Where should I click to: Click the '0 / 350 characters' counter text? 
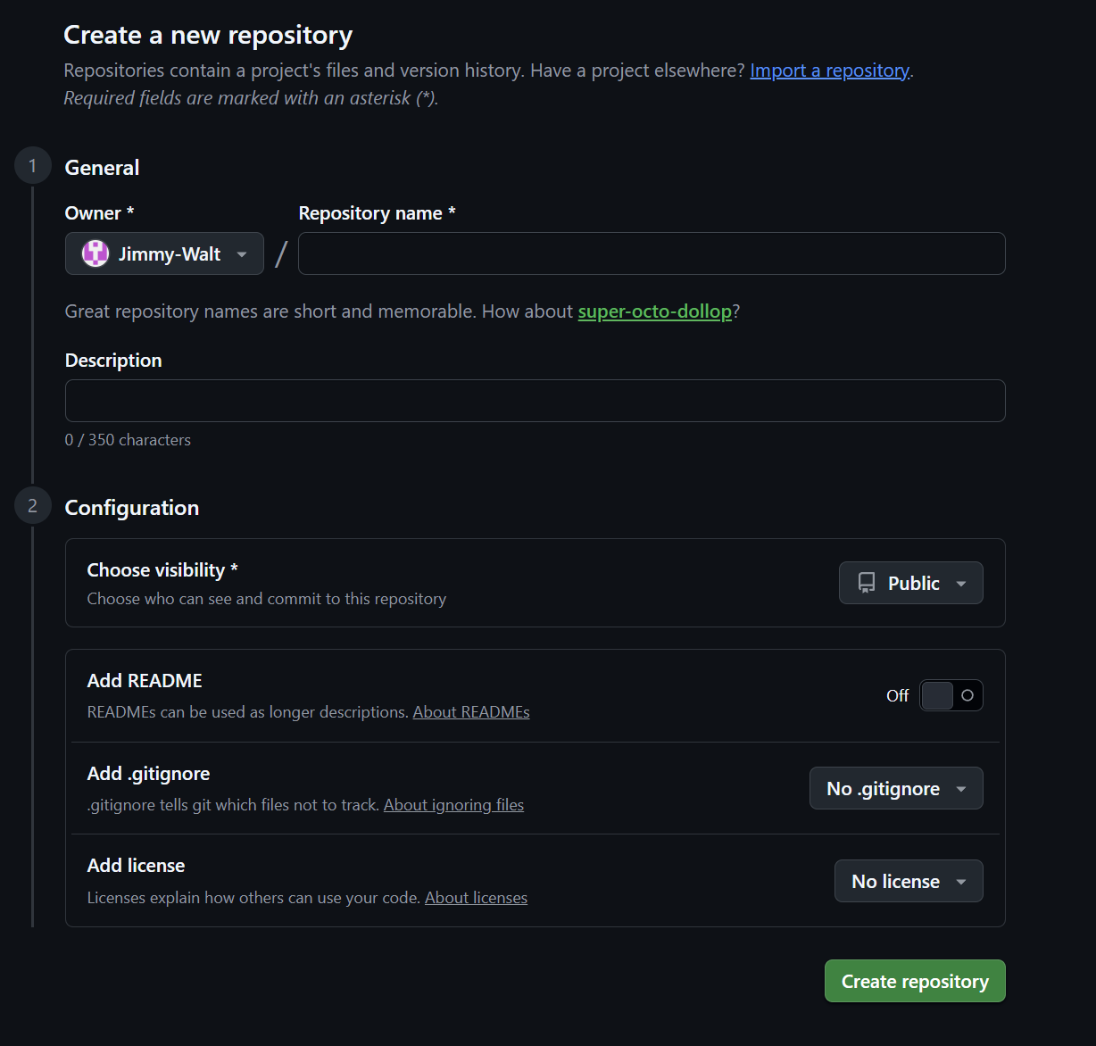(128, 440)
